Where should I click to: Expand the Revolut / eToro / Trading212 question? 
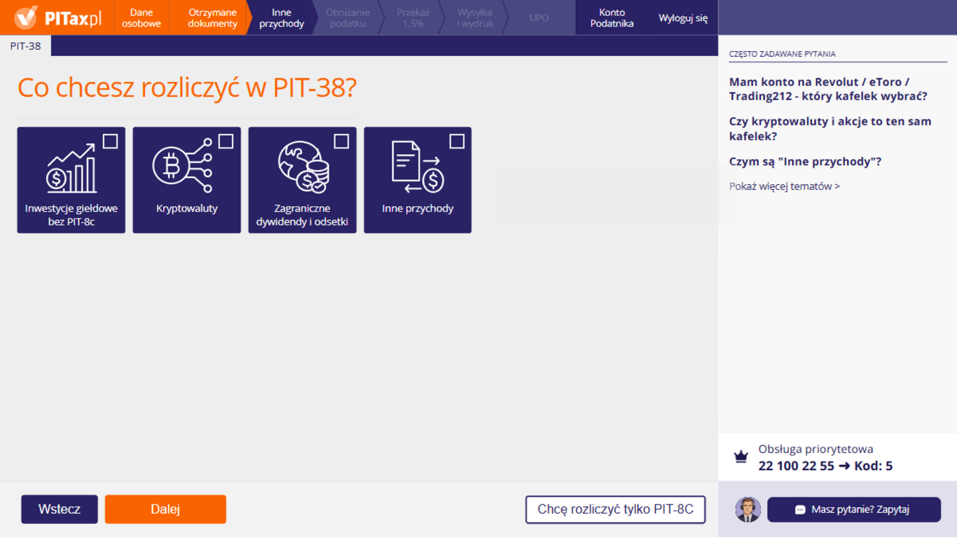[x=828, y=89]
